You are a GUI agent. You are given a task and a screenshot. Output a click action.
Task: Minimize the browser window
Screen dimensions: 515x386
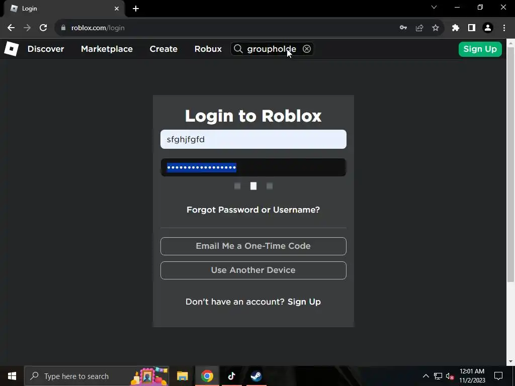tap(457, 7)
